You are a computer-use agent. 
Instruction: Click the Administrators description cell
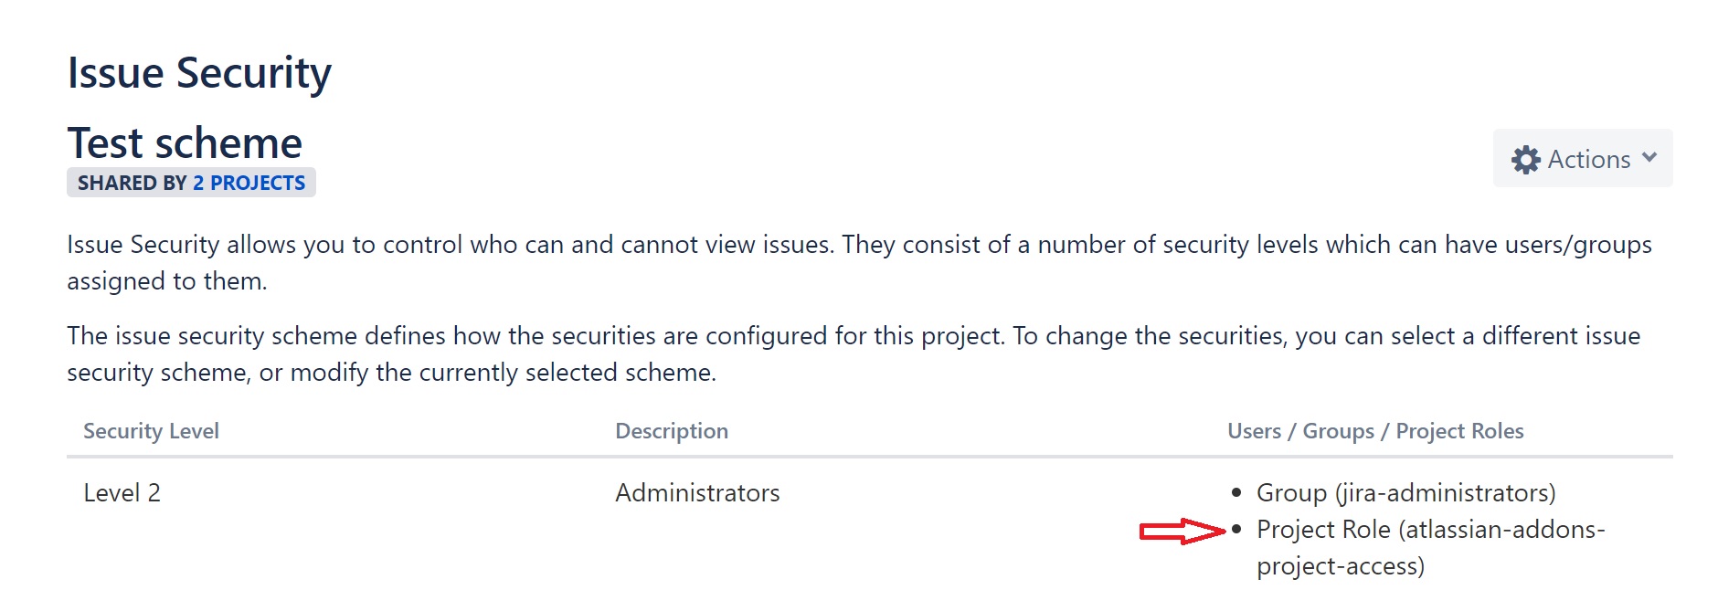(x=697, y=492)
